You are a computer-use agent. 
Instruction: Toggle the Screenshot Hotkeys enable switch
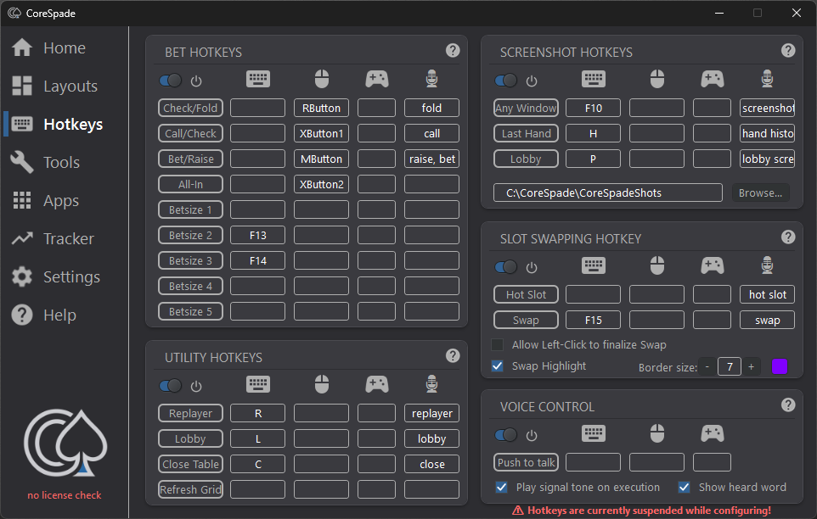click(x=506, y=80)
